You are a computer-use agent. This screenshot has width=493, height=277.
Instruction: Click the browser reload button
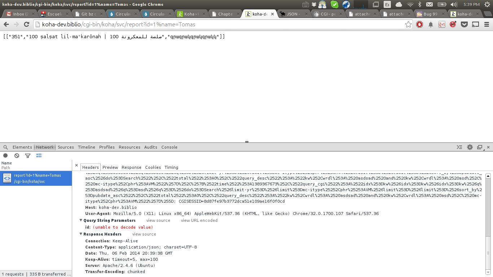[26, 25]
